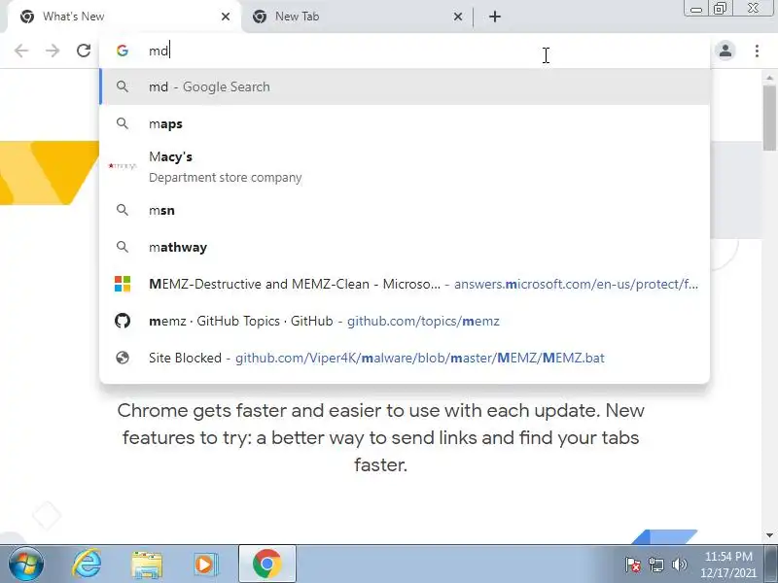This screenshot has height=583, width=778.
Task: Click the Google logo in the address bar
Action: click(123, 51)
